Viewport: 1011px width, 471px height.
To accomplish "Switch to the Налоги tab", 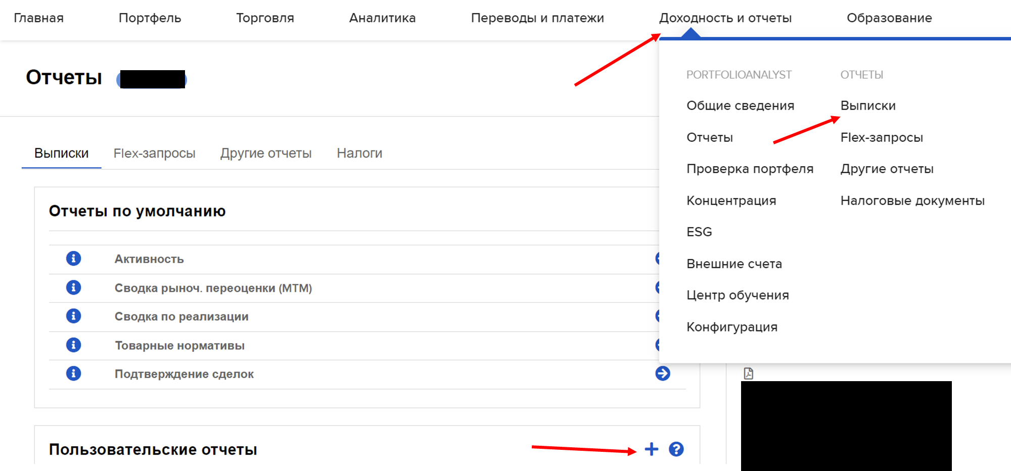I will (359, 153).
